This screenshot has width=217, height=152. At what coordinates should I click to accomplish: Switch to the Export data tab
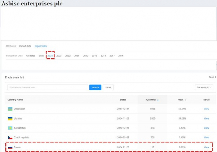pyautogui.click(x=41, y=46)
